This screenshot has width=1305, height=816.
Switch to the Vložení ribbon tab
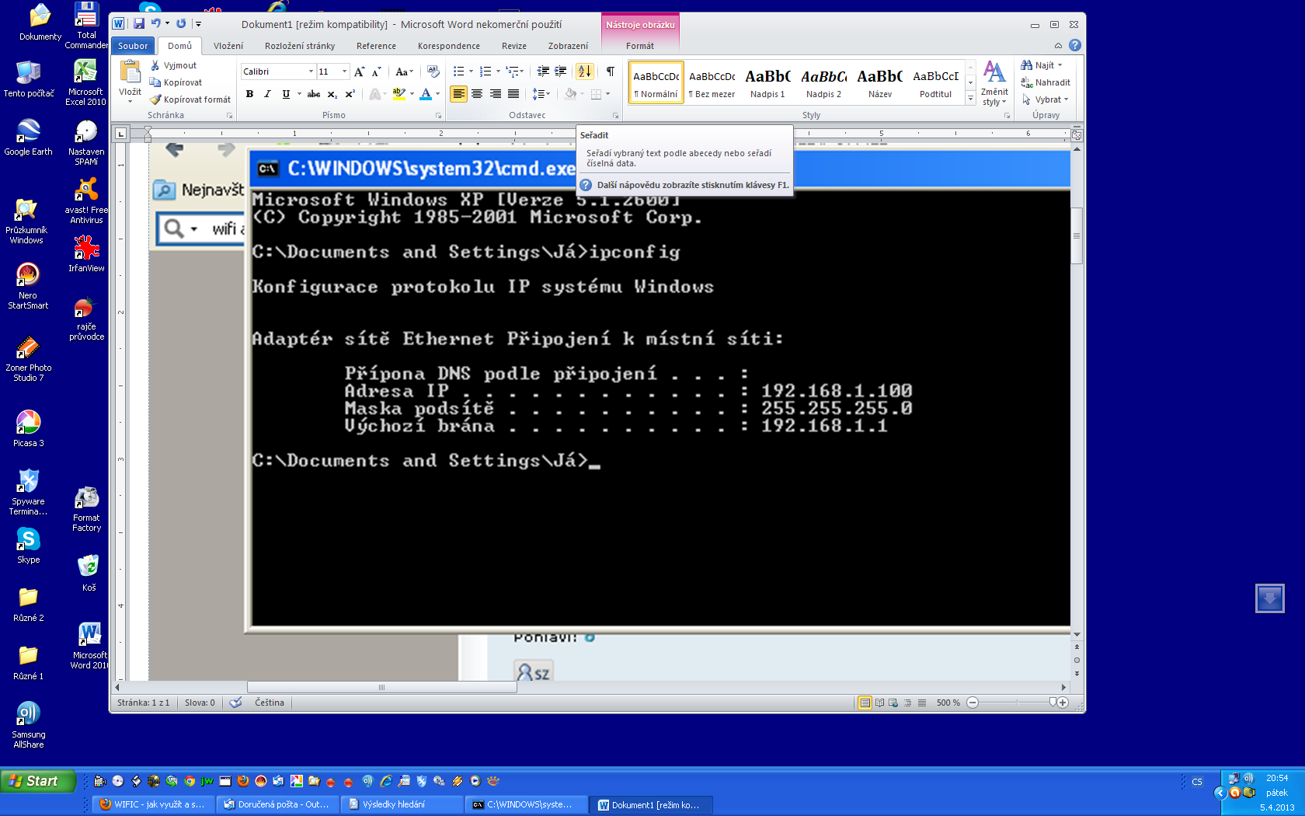pos(228,46)
